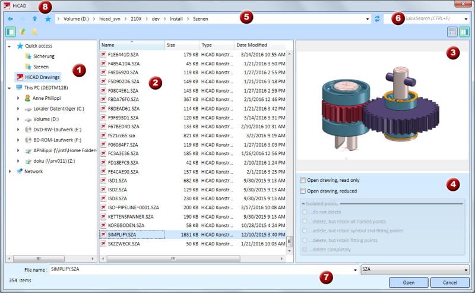
Task: Click the blue star favorites icon in toolbar
Action: tap(48, 19)
